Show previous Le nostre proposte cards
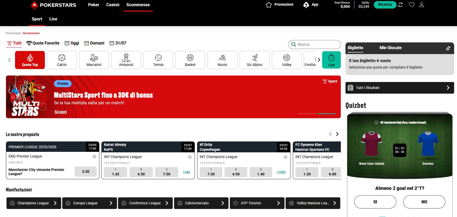The height and width of the screenshot is (217, 457). click(330, 134)
